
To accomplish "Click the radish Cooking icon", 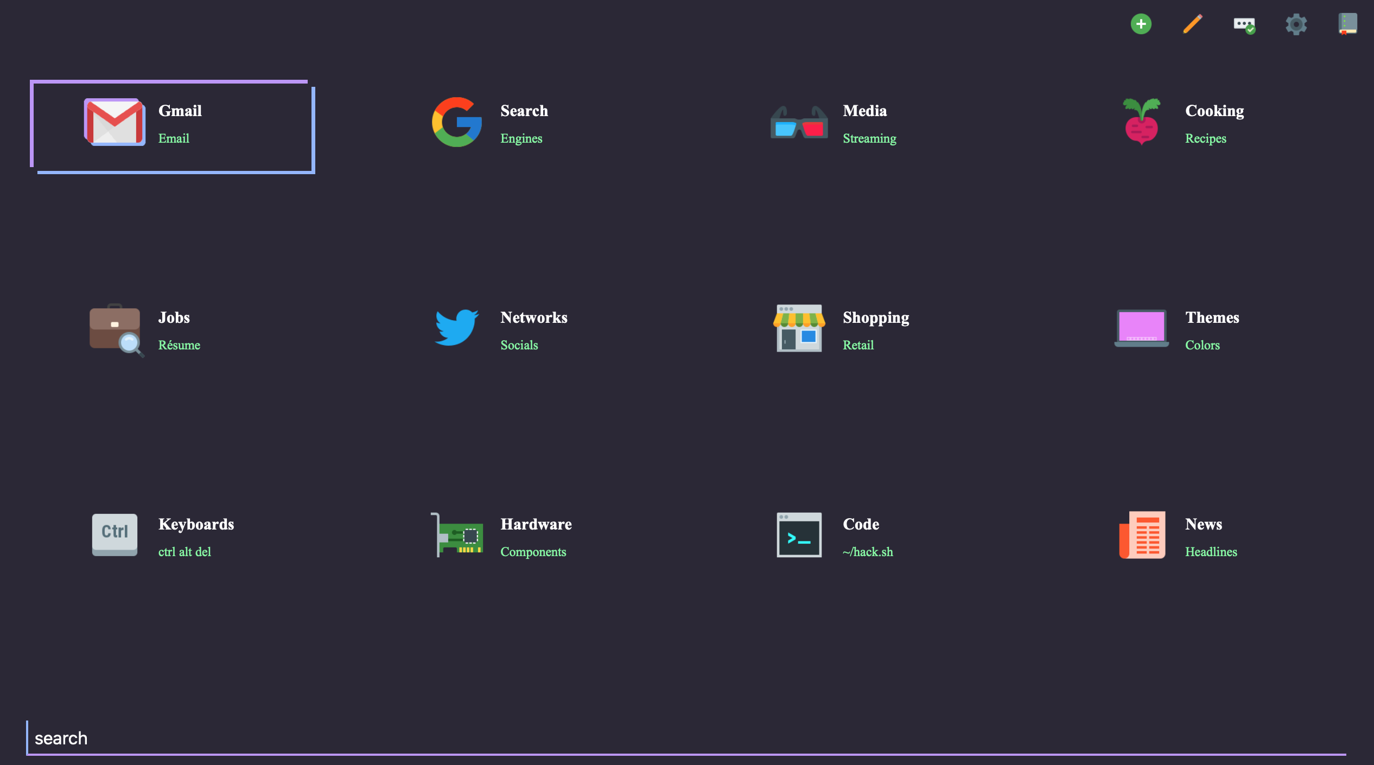I will click(1141, 122).
